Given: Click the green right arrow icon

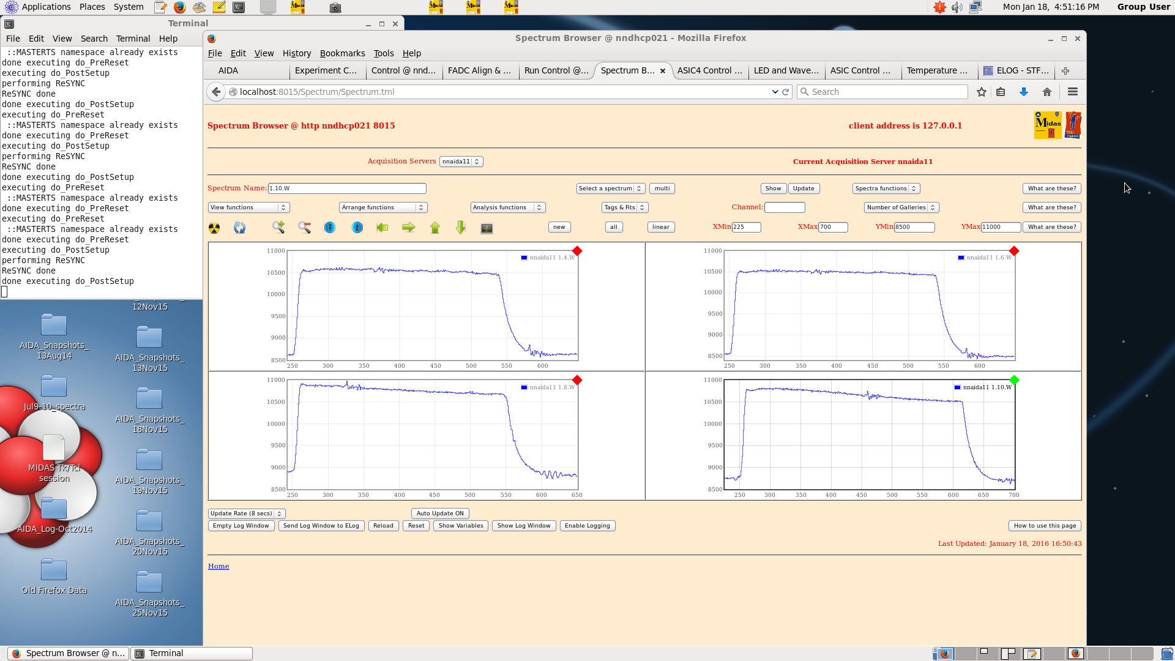Looking at the screenshot, I should (409, 228).
